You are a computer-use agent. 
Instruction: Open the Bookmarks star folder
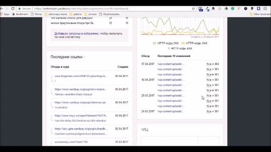(20, 14)
